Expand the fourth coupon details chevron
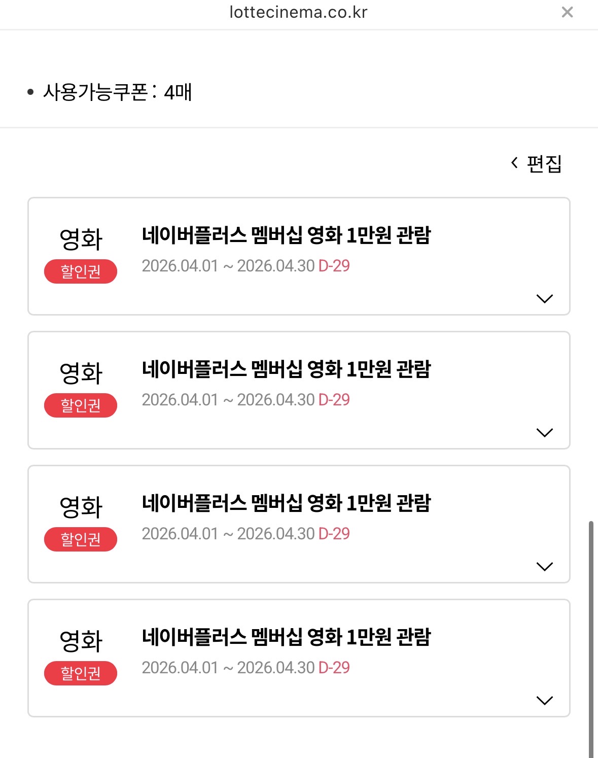This screenshot has width=598, height=758. pos(544,700)
